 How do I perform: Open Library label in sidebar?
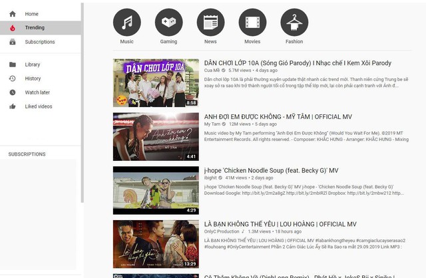pyautogui.click(x=33, y=65)
